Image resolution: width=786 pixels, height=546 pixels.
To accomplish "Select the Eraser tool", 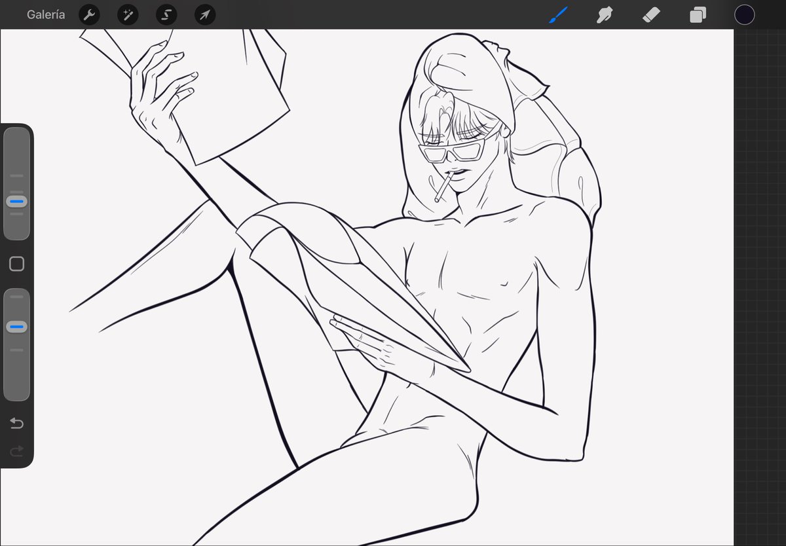I will click(x=651, y=15).
